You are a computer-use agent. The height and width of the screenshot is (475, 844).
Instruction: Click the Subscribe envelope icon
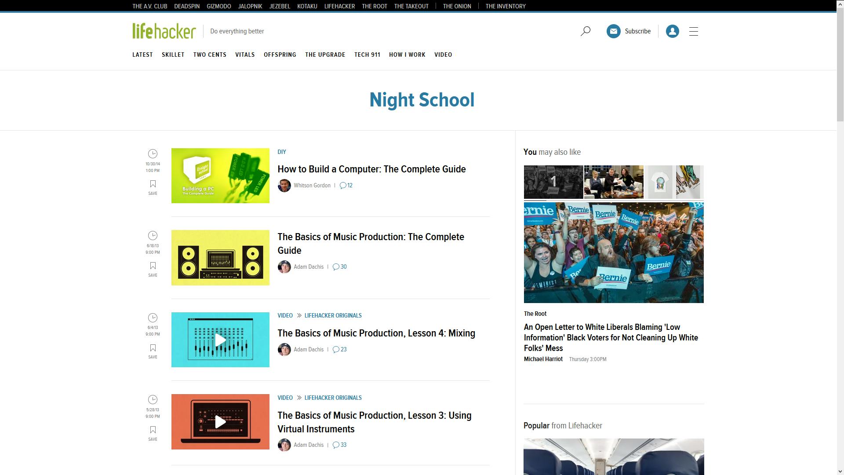(613, 31)
